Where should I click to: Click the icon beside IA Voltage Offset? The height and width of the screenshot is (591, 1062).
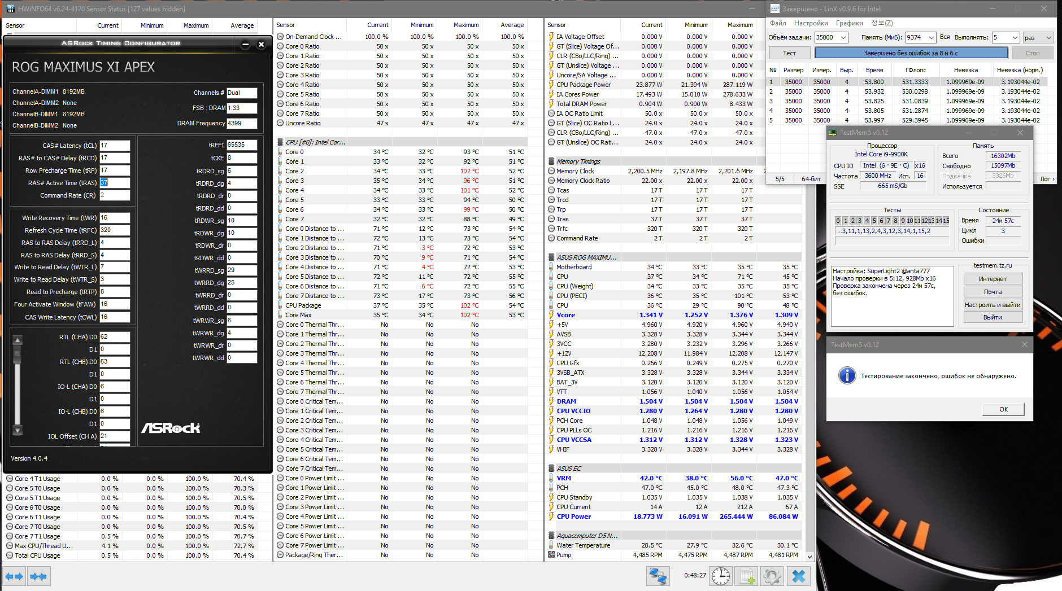coord(551,37)
